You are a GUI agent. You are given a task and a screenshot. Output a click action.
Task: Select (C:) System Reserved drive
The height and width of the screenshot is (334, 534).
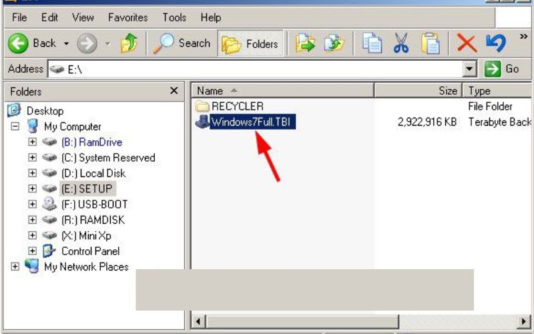click(x=108, y=158)
